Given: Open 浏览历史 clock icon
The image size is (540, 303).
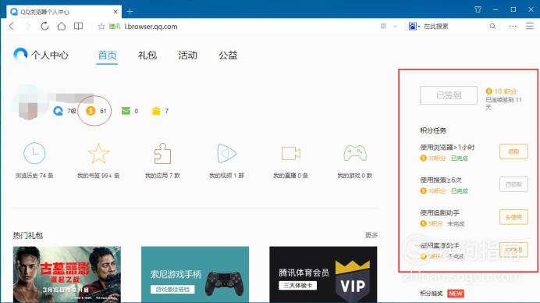Looking at the screenshot, I should 34,153.
